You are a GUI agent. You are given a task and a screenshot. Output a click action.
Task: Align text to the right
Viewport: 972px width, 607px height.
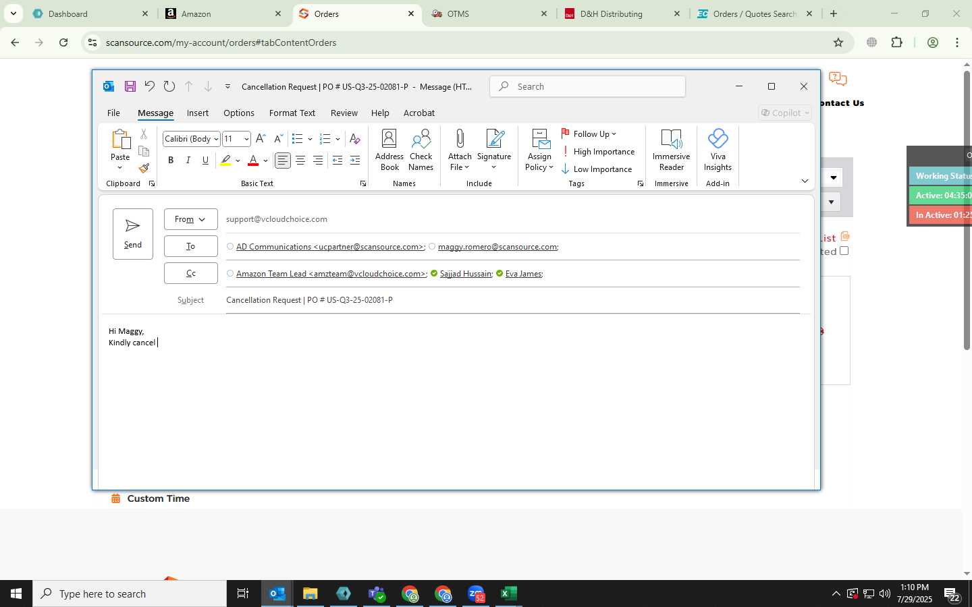(x=318, y=161)
